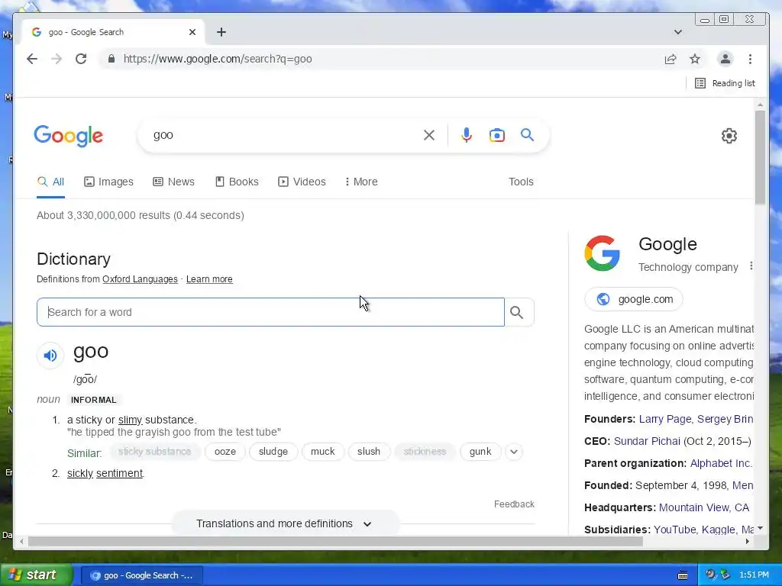The height and width of the screenshot is (586, 782).
Task: Select the All results tab
Action: pos(51,182)
